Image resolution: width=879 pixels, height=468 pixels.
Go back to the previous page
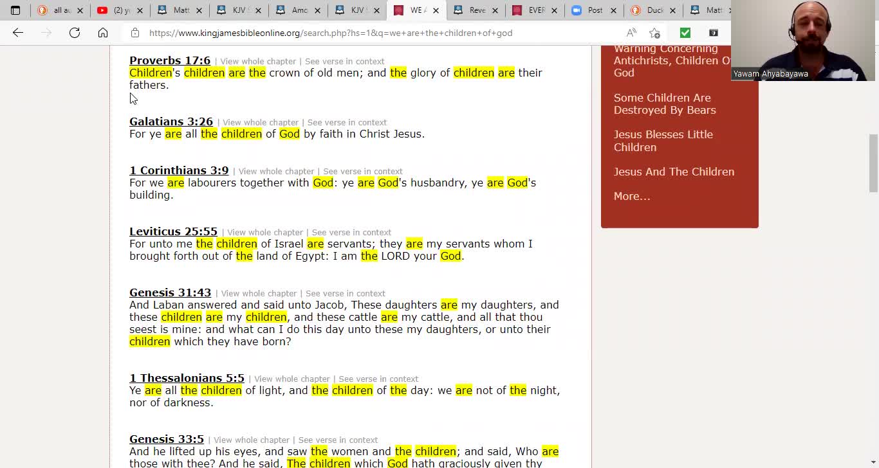(18, 33)
